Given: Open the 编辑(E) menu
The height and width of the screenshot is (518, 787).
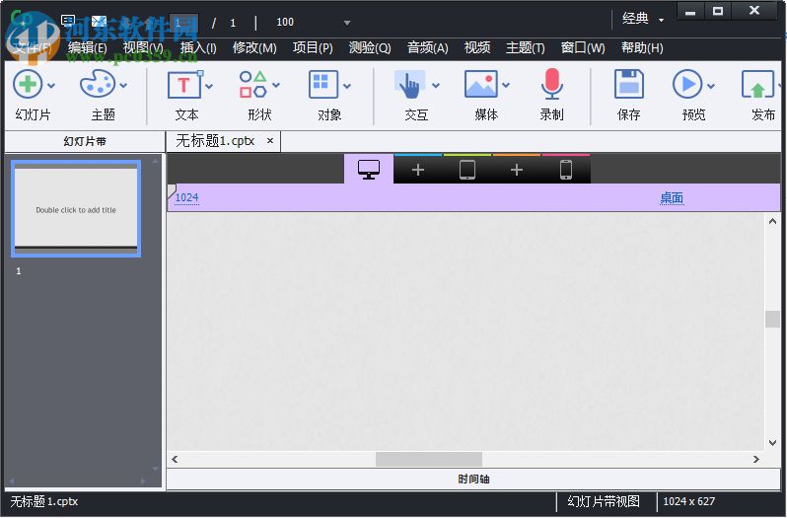Looking at the screenshot, I should tap(88, 47).
